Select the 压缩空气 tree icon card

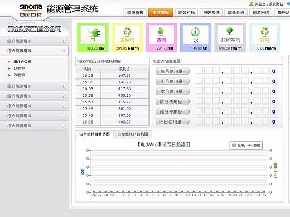coord(230,37)
